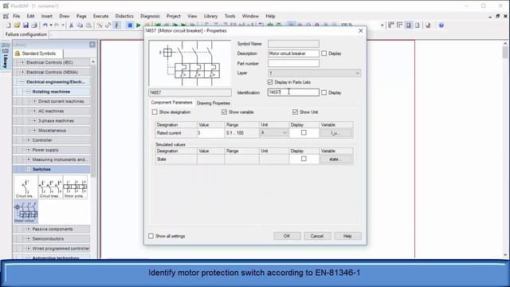Open the File menu
Image resolution: width=510 pixels, height=287 pixels.
click(x=16, y=16)
